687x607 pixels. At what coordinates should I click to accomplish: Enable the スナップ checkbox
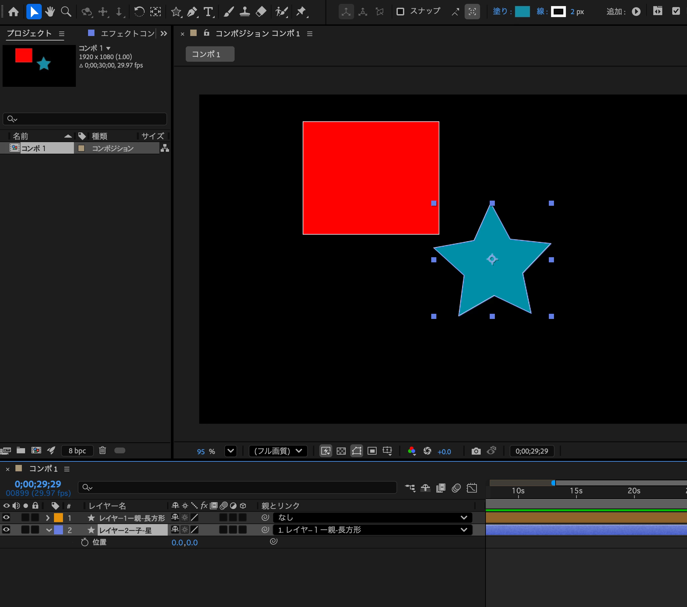click(x=400, y=12)
